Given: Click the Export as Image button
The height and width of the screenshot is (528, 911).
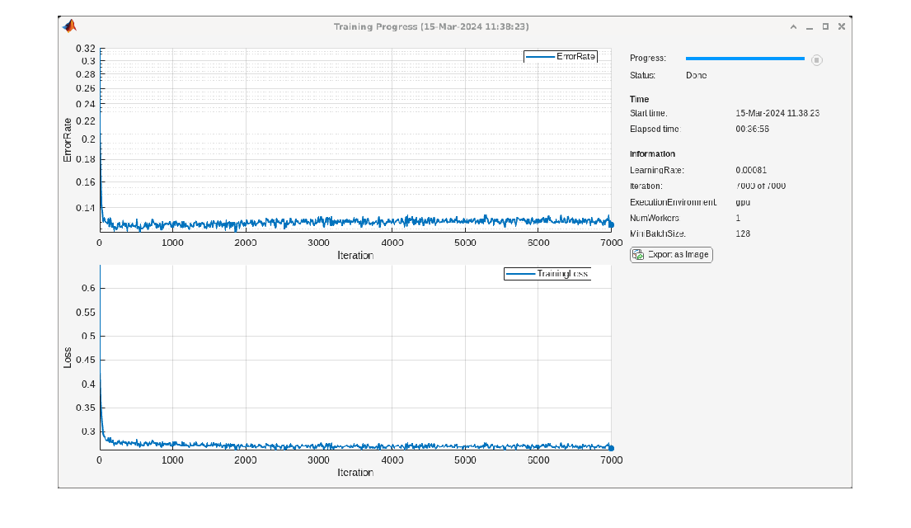Looking at the screenshot, I should pyautogui.click(x=671, y=255).
